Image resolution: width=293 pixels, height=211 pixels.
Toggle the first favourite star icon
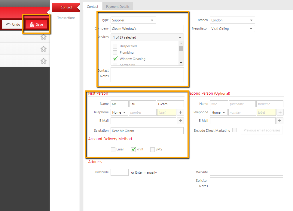pyautogui.click(x=43, y=37)
